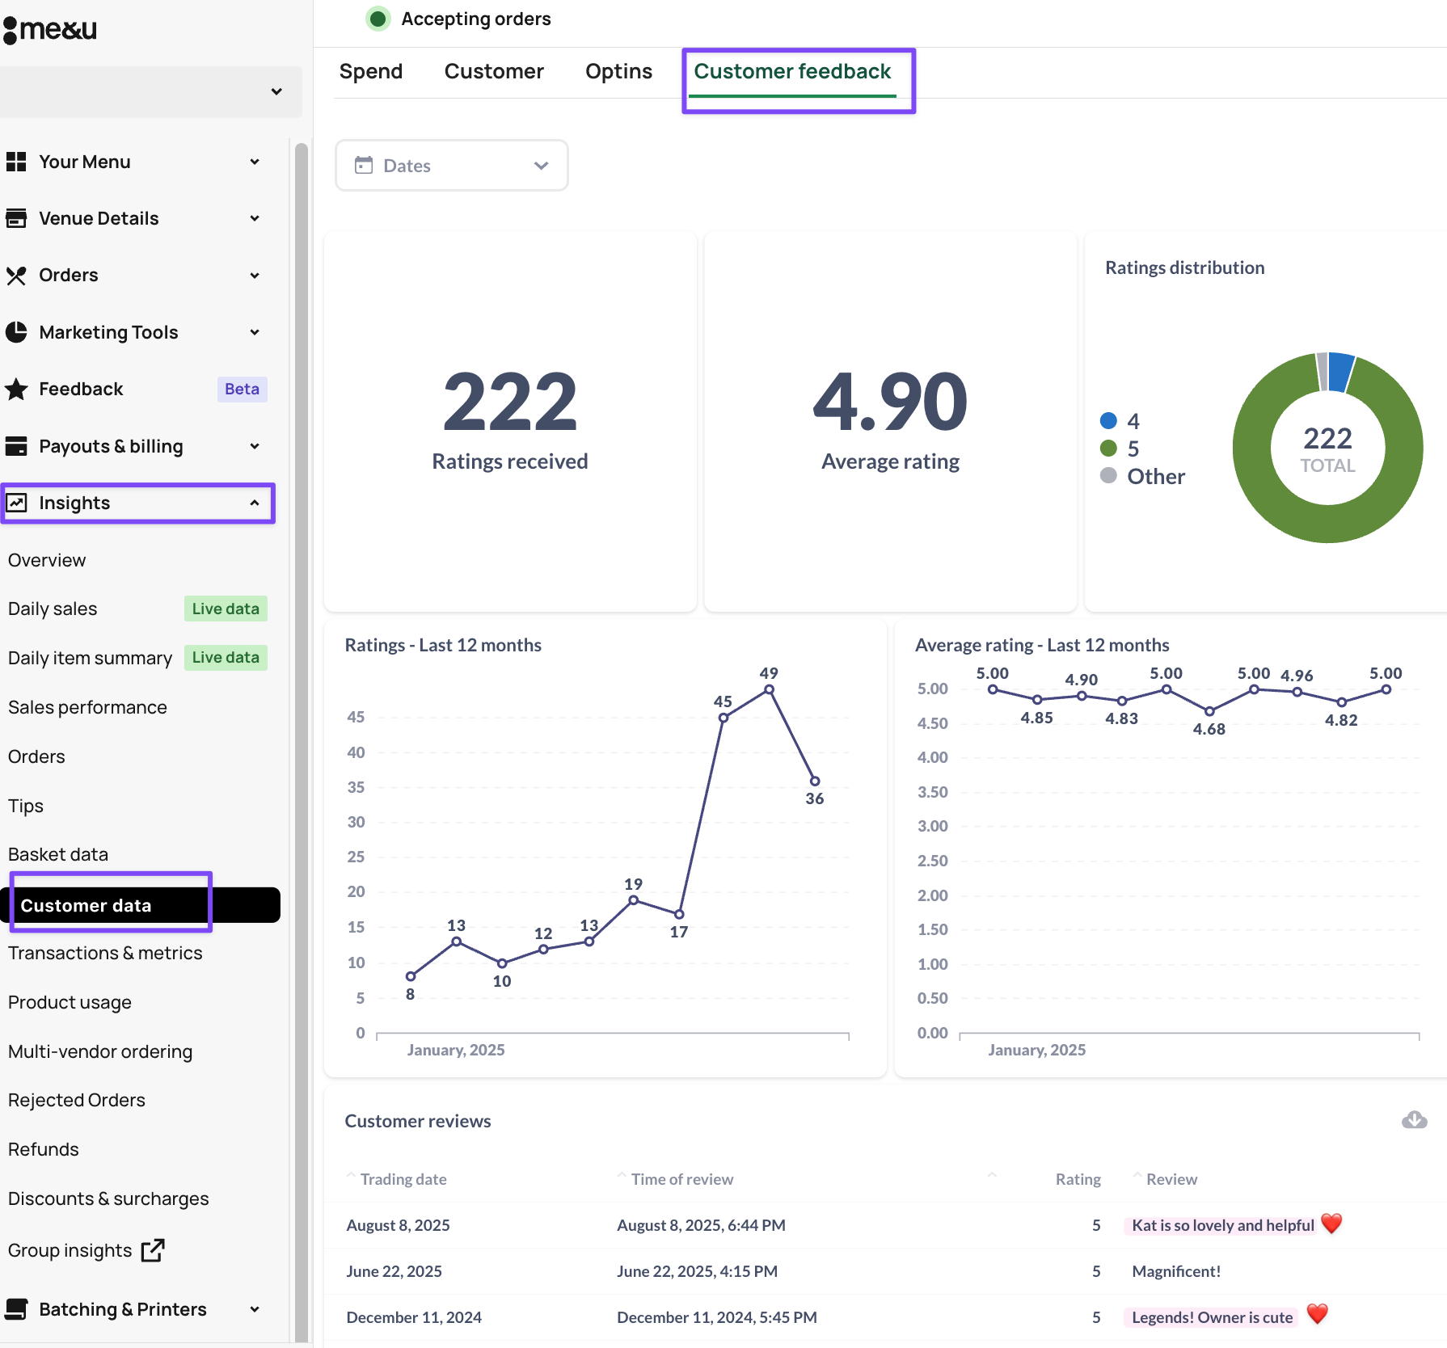
Task: Collapse the Insights section chevron
Action: click(x=255, y=503)
